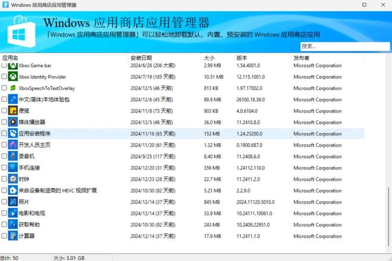Click the title bar app icon
This screenshot has height=261, width=392.
point(5,5)
